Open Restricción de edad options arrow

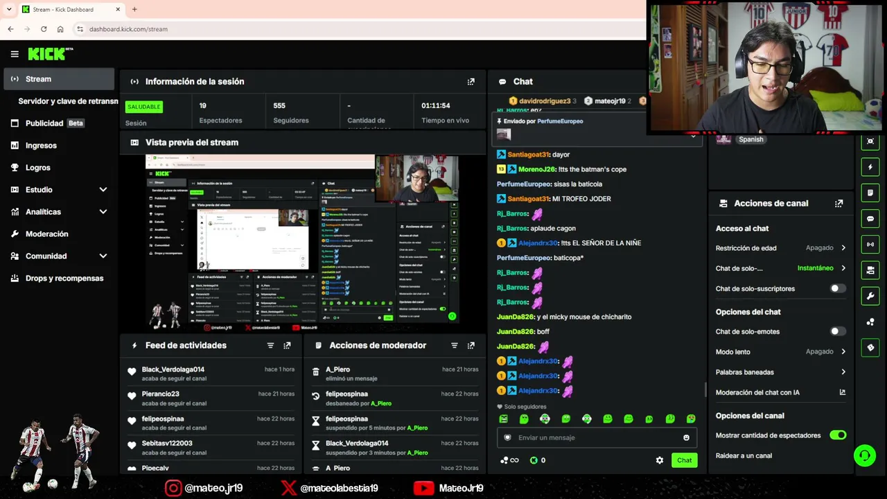coord(843,247)
